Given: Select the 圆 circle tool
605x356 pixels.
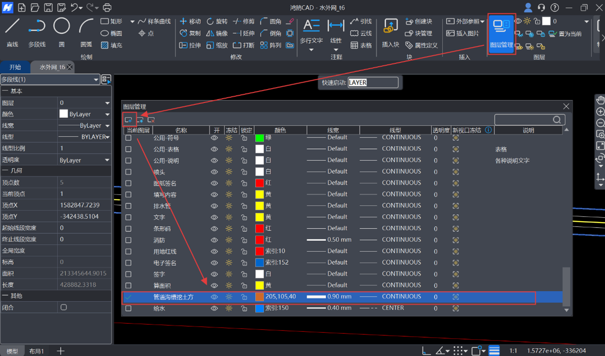Looking at the screenshot, I should coord(62,31).
